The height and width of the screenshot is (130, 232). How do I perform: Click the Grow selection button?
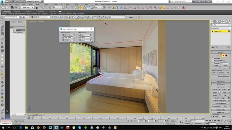click(x=225, y=66)
